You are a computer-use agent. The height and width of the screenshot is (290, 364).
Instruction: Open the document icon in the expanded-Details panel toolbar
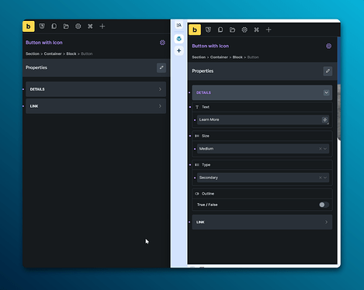pyautogui.click(x=220, y=29)
